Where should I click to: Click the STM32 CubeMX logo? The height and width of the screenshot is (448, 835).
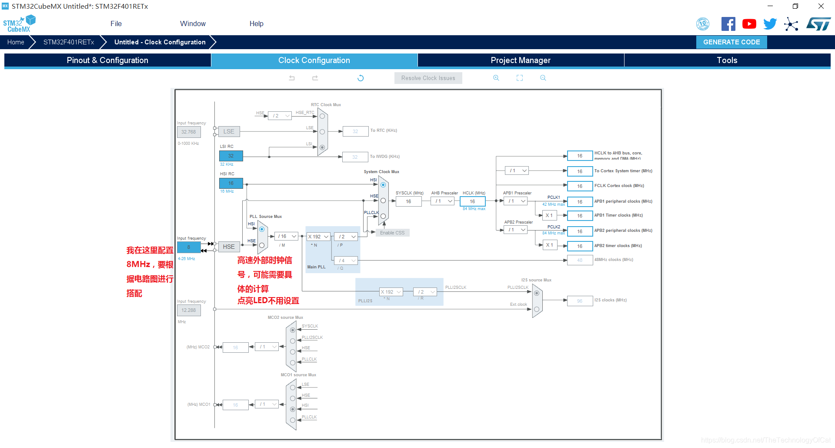19,23
